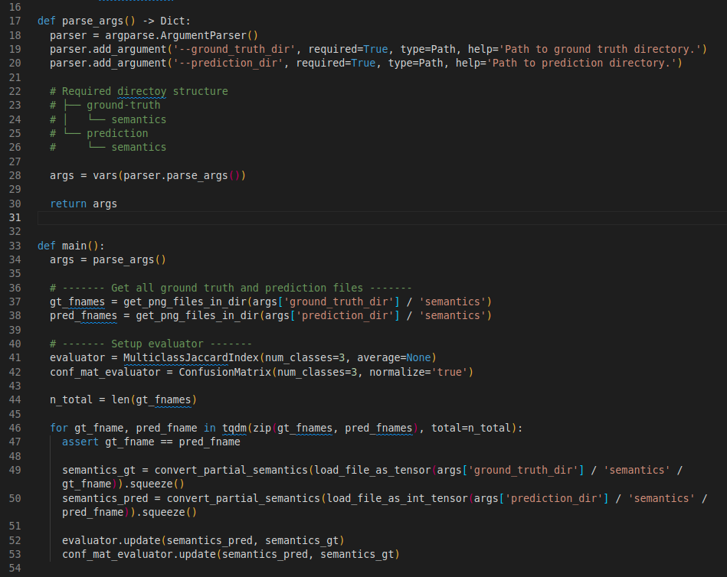Place cursor on 'parse_args' function definition name
Viewport: 727px width, 577px height.
pos(92,21)
